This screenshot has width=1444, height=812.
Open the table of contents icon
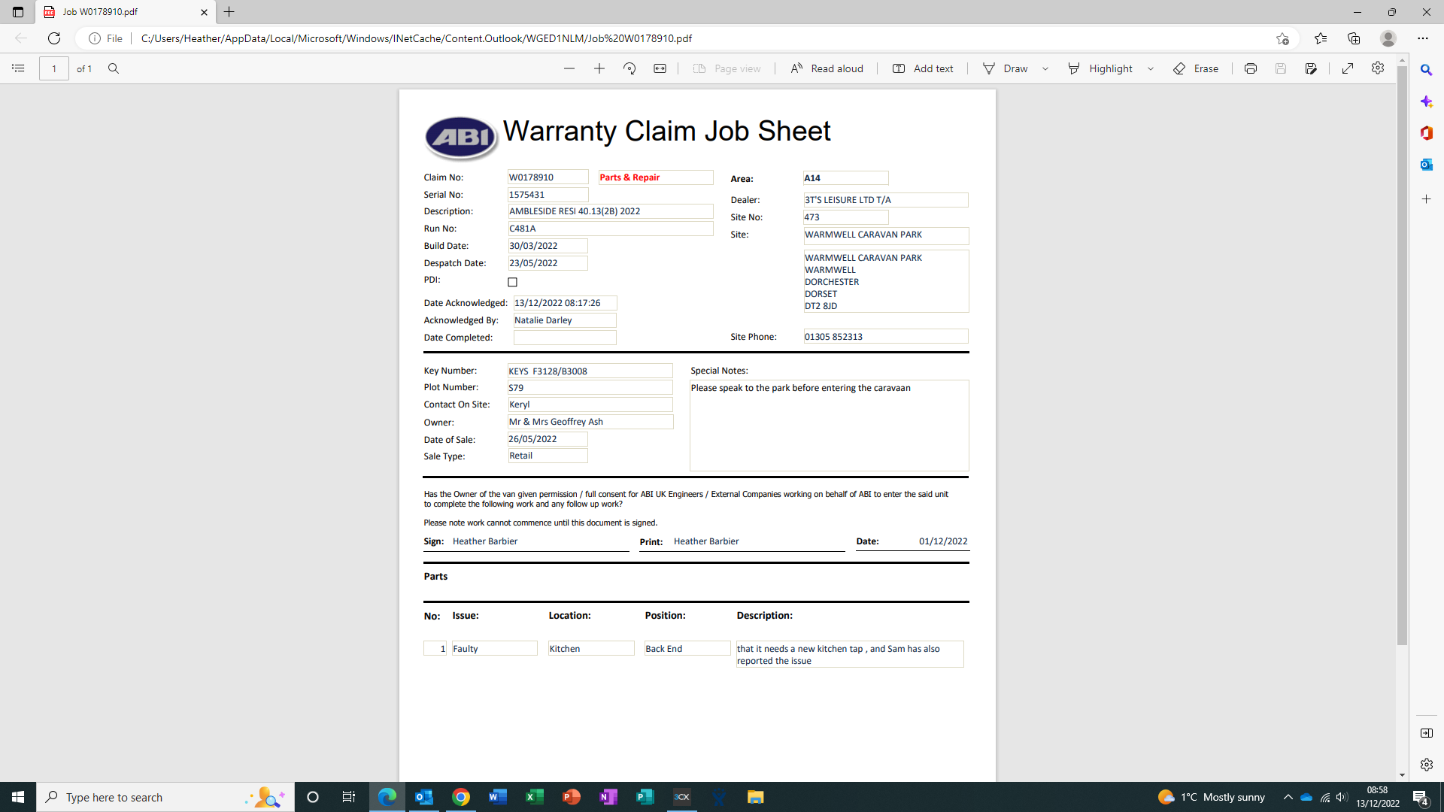coord(18,68)
